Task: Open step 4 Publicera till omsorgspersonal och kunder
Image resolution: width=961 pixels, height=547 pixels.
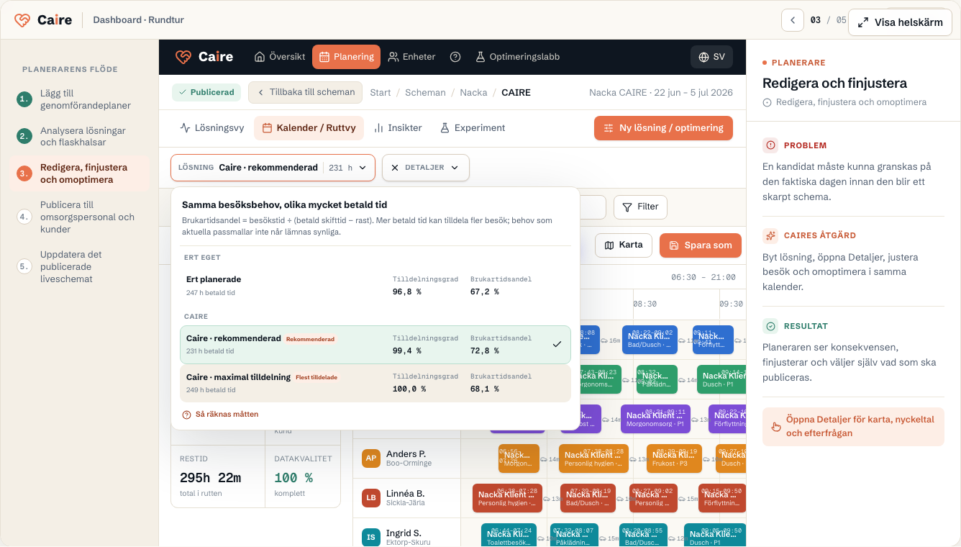Action: [x=80, y=217]
